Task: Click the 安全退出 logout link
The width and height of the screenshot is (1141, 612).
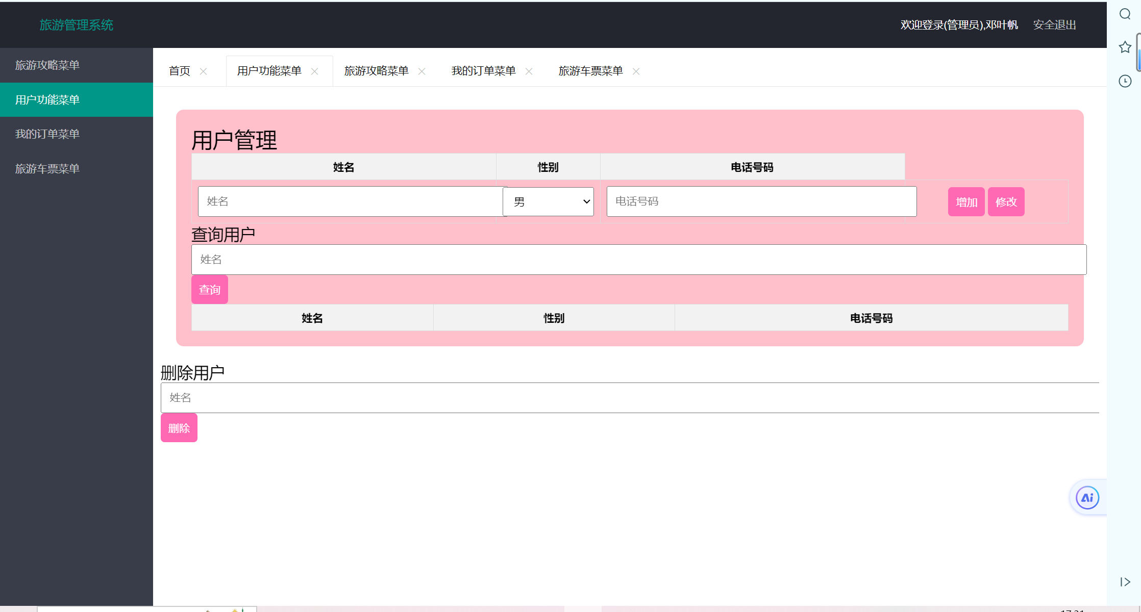Action: tap(1055, 25)
